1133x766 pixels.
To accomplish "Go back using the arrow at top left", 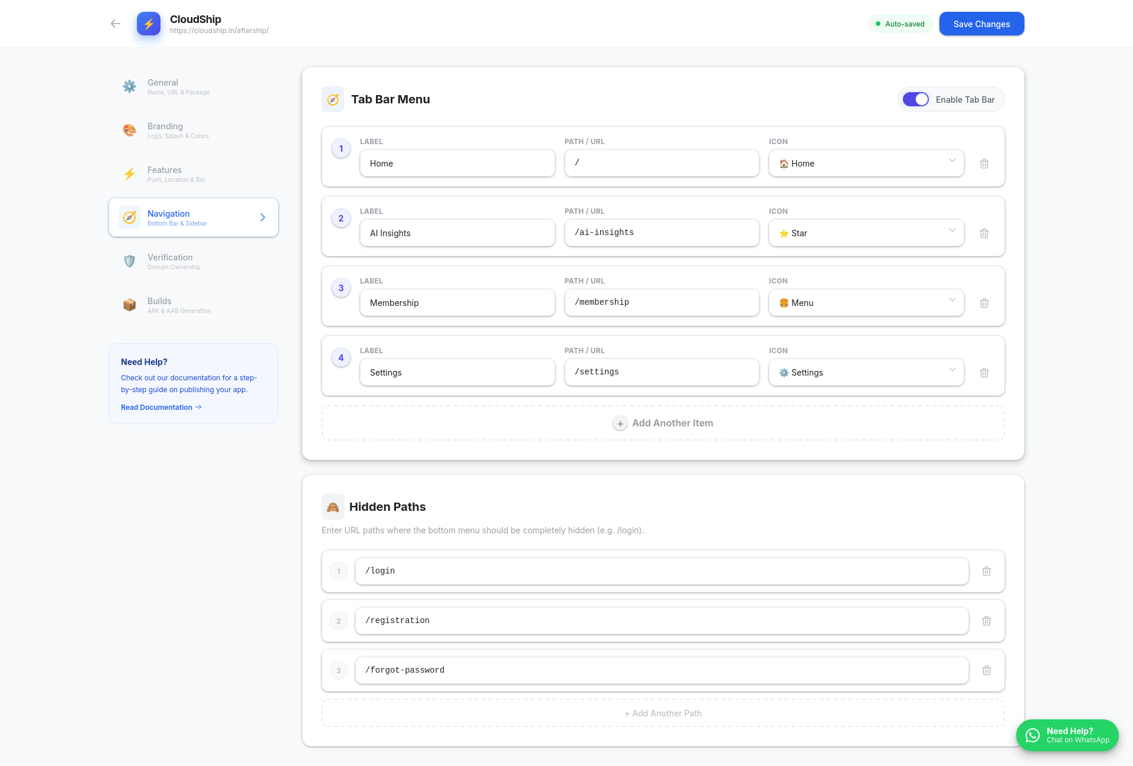I will [115, 24].
